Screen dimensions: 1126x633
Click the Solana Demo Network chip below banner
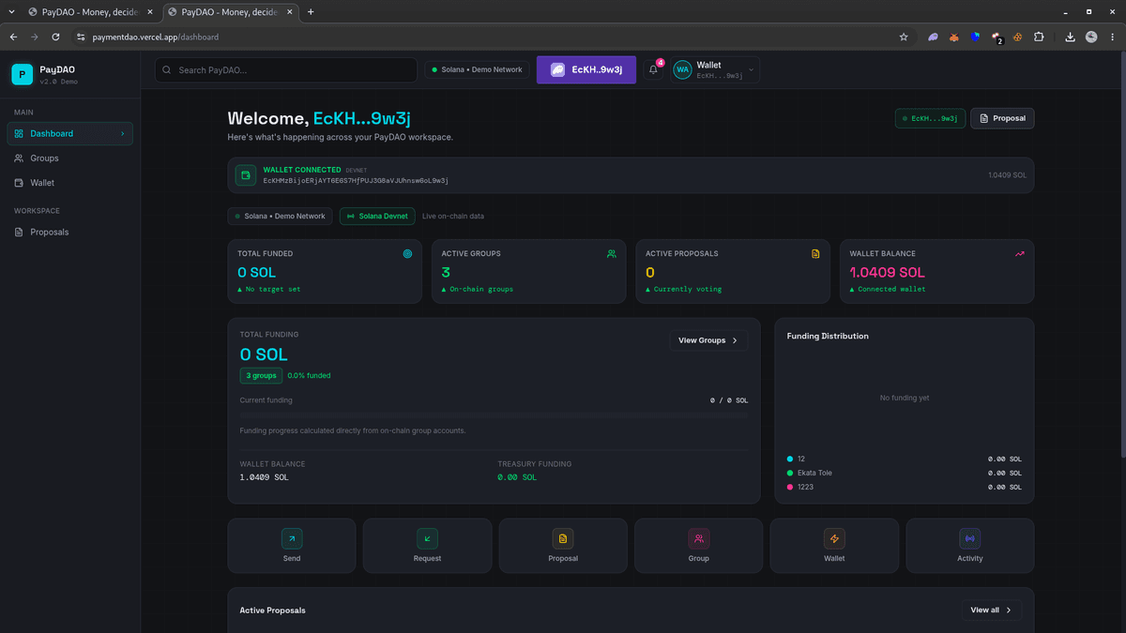click(280, 216)
